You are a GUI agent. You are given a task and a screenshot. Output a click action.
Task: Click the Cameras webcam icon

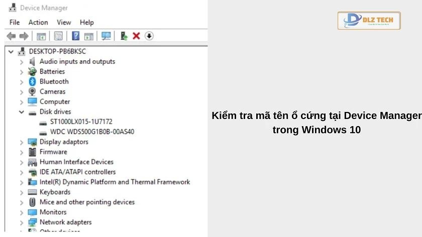(x=32, y=92)
